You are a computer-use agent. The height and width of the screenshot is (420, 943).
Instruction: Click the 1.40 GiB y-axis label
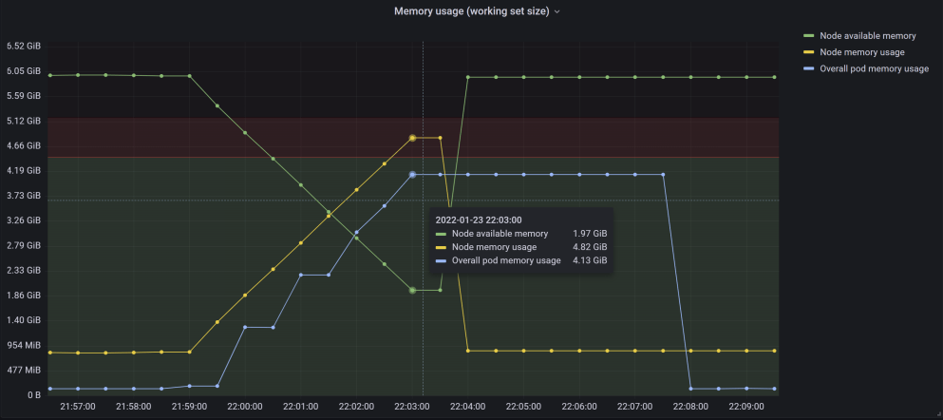[x=24, y=320]
